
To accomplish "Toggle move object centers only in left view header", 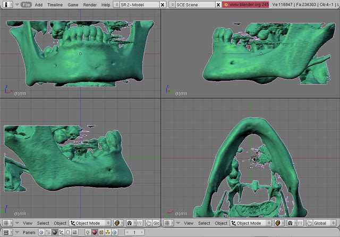I will pos(139,223).
